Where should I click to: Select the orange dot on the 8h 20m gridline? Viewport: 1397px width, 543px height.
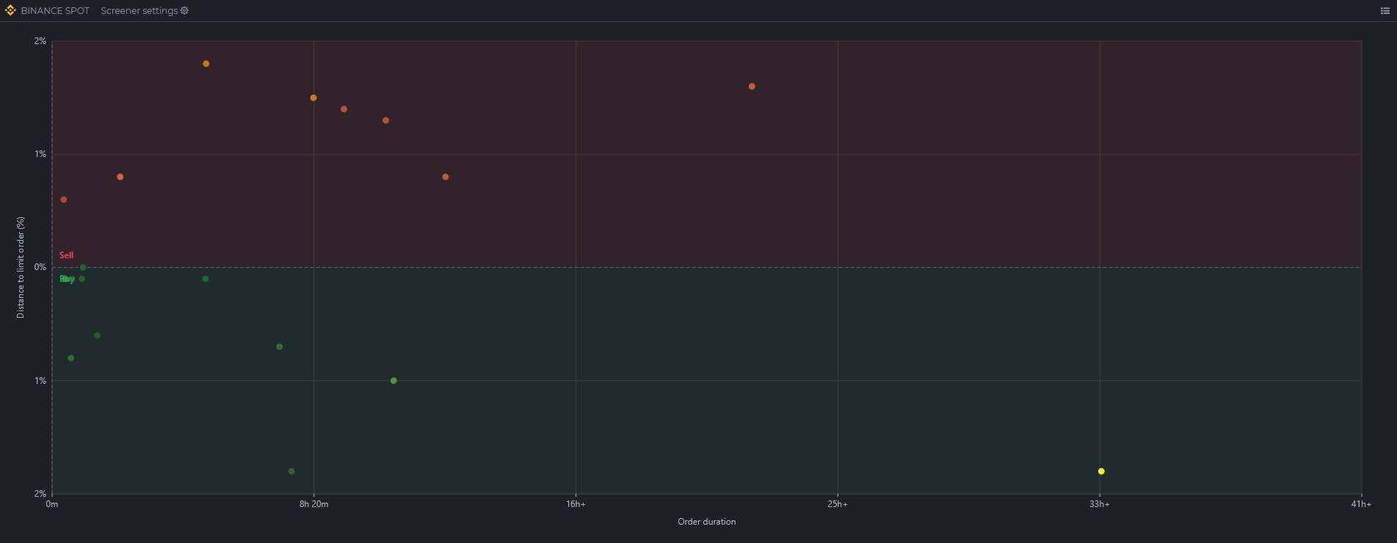point(313,98)
